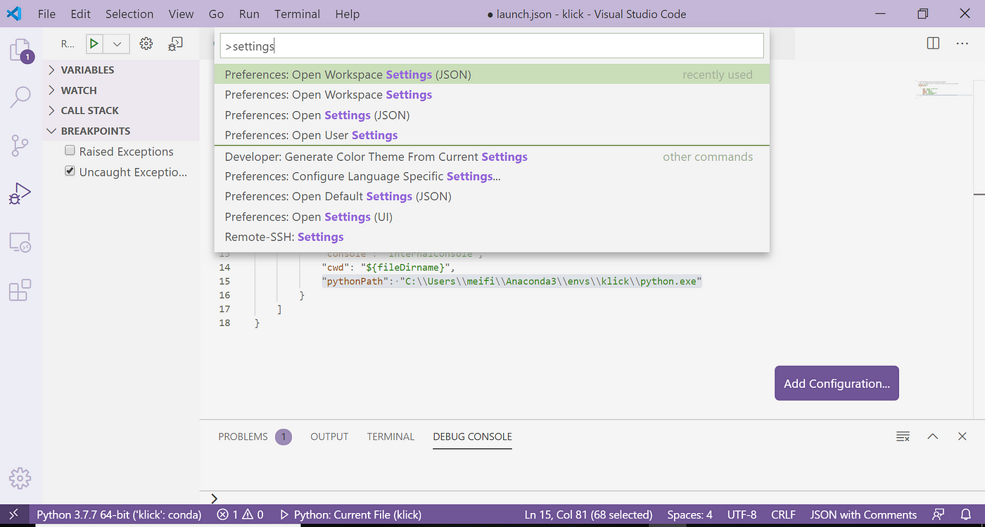The width and height of the screenshot is (985, 527).
Task: Select Preferences: Open Workspace Settings
Action: pyautogui.click(x=492, y=95)
